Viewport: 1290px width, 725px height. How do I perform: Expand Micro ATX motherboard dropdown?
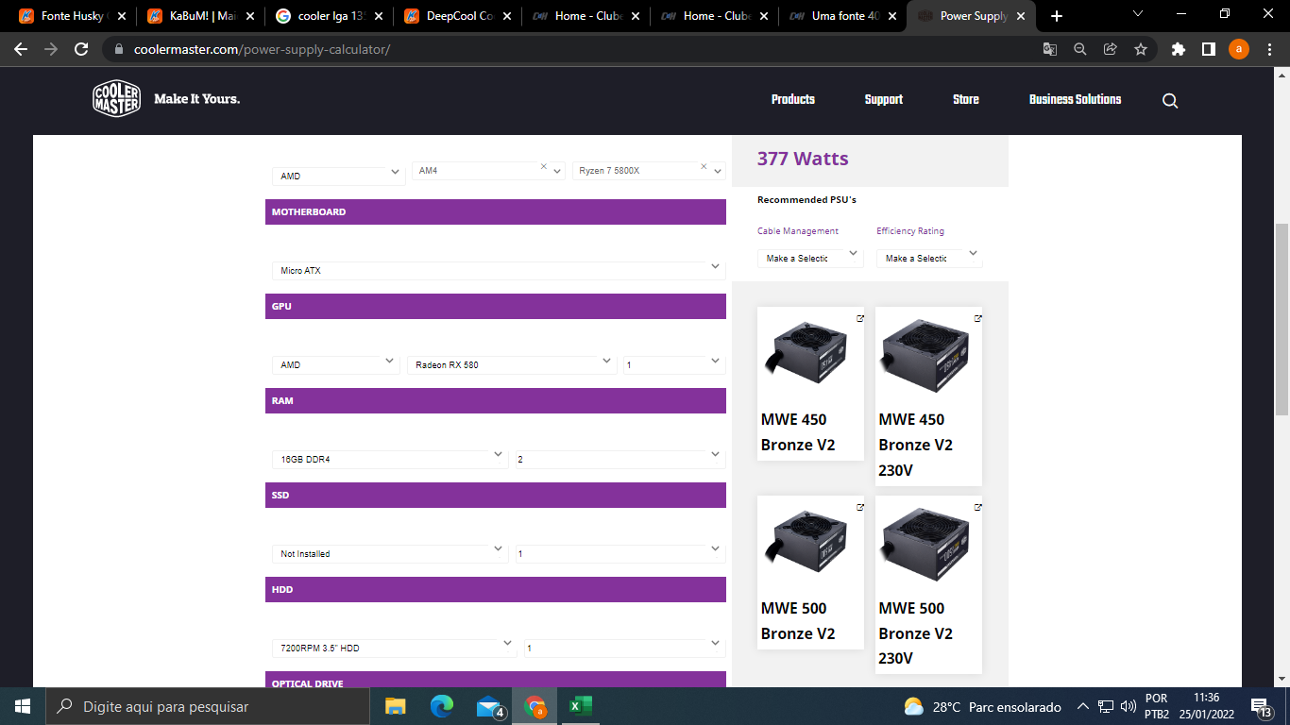(498, 270)
